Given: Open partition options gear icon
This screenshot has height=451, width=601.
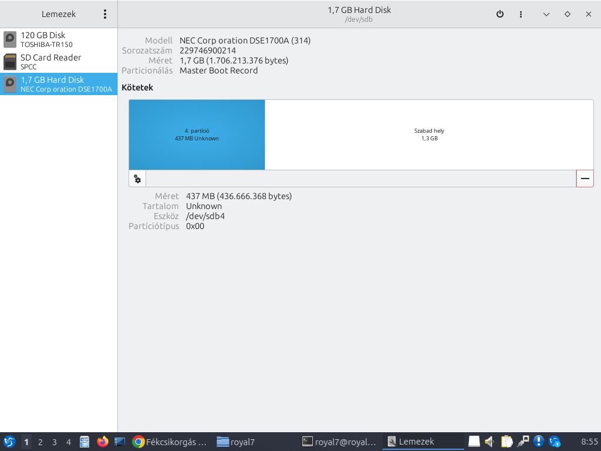Looking at the screenshot, I should point(137,179).
